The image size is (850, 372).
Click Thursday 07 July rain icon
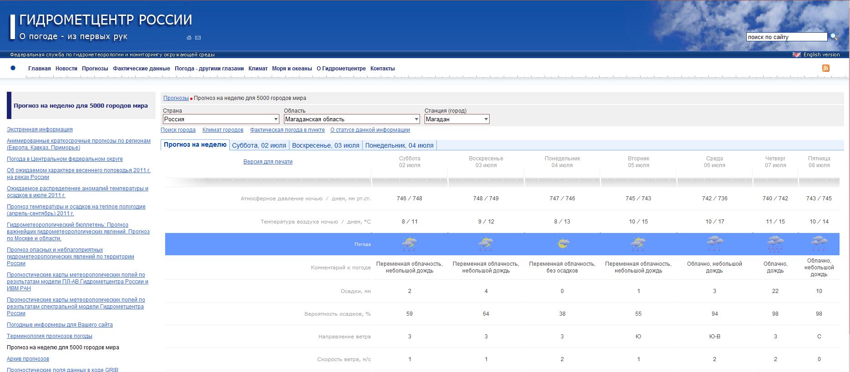click(x=775, y=244)
